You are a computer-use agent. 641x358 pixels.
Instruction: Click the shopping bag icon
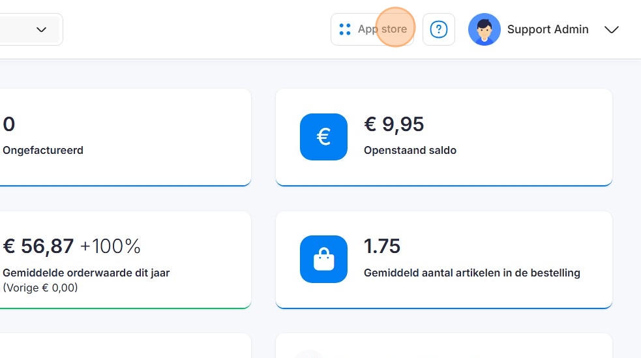[x=323, y=259]
